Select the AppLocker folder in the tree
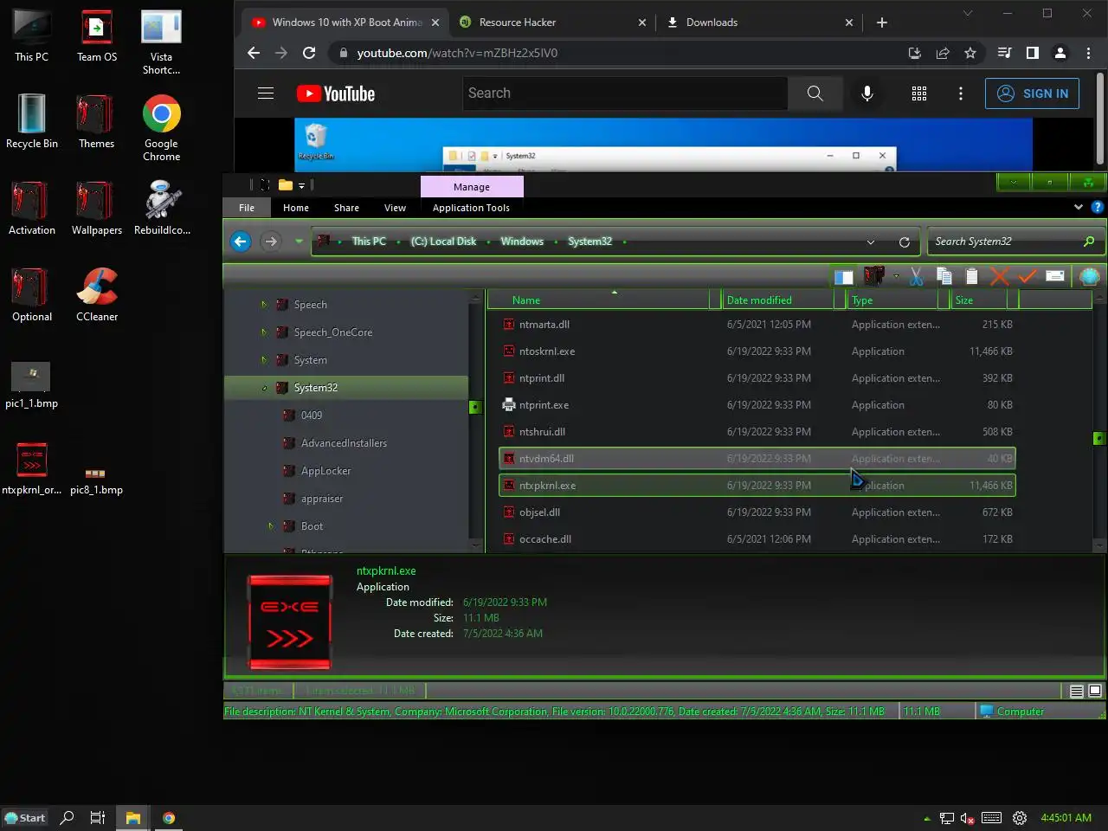1108x831 pixels. click(x=325, y=471)
